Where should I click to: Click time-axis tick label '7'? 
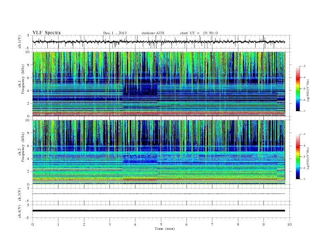212,224
